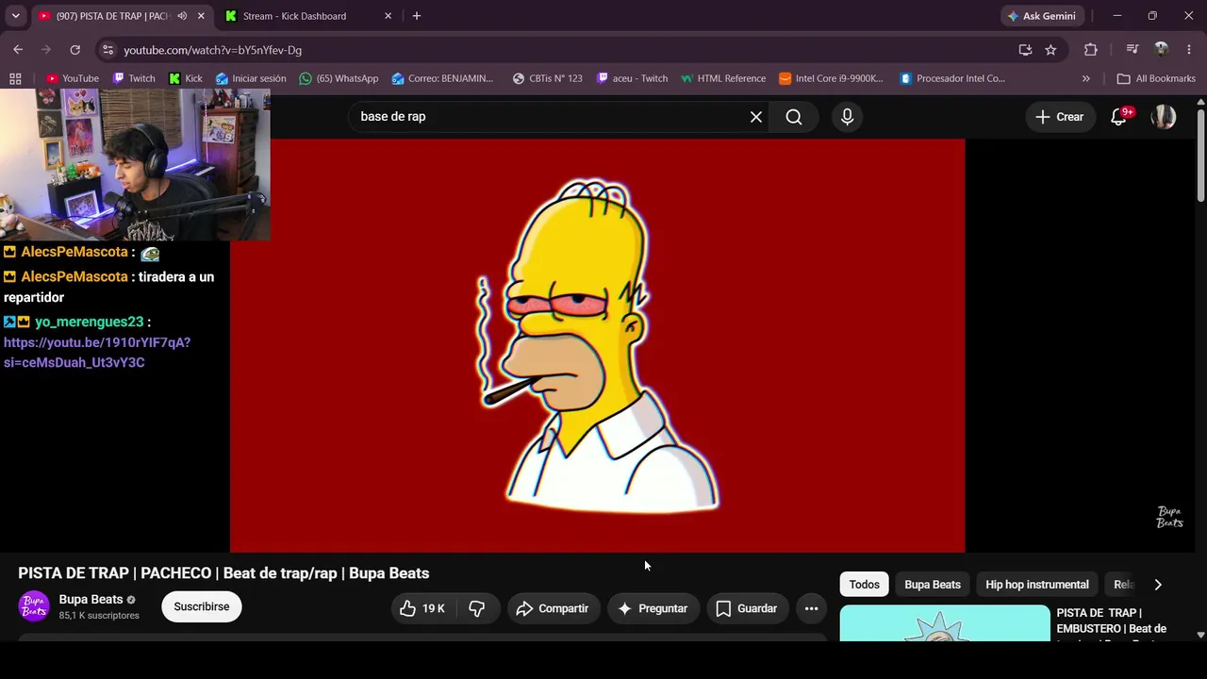Open the YouTube bookmark
The height and width of the screenshot is (679, 1207).
73,78
